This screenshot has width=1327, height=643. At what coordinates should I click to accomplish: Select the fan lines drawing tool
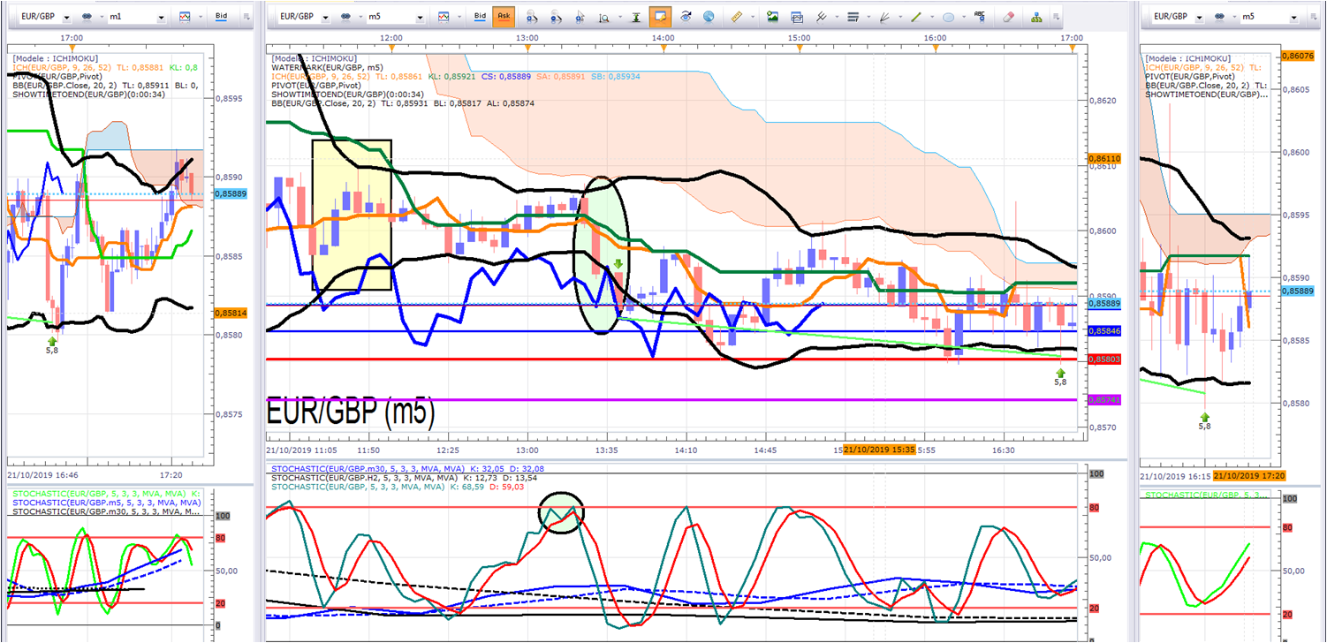click(884, 17)
